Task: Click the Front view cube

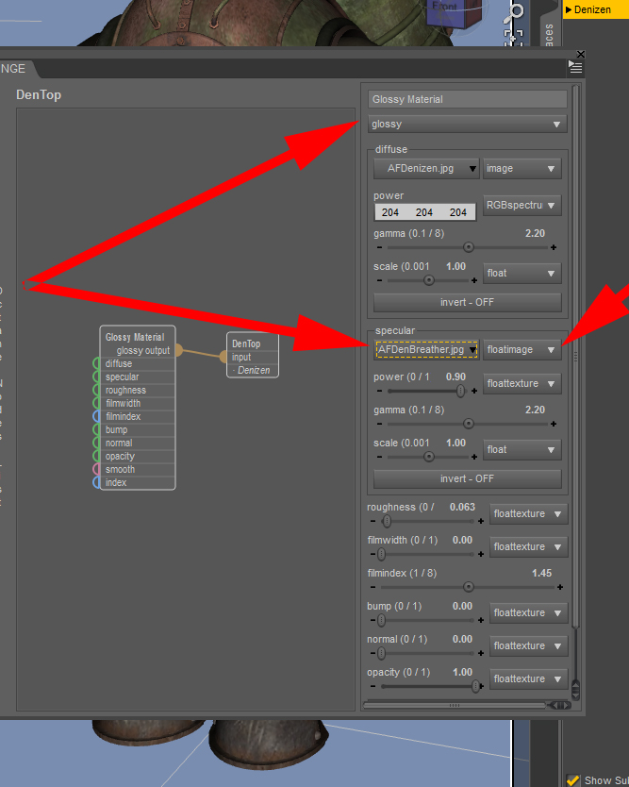Action: [x=453, y=12]
